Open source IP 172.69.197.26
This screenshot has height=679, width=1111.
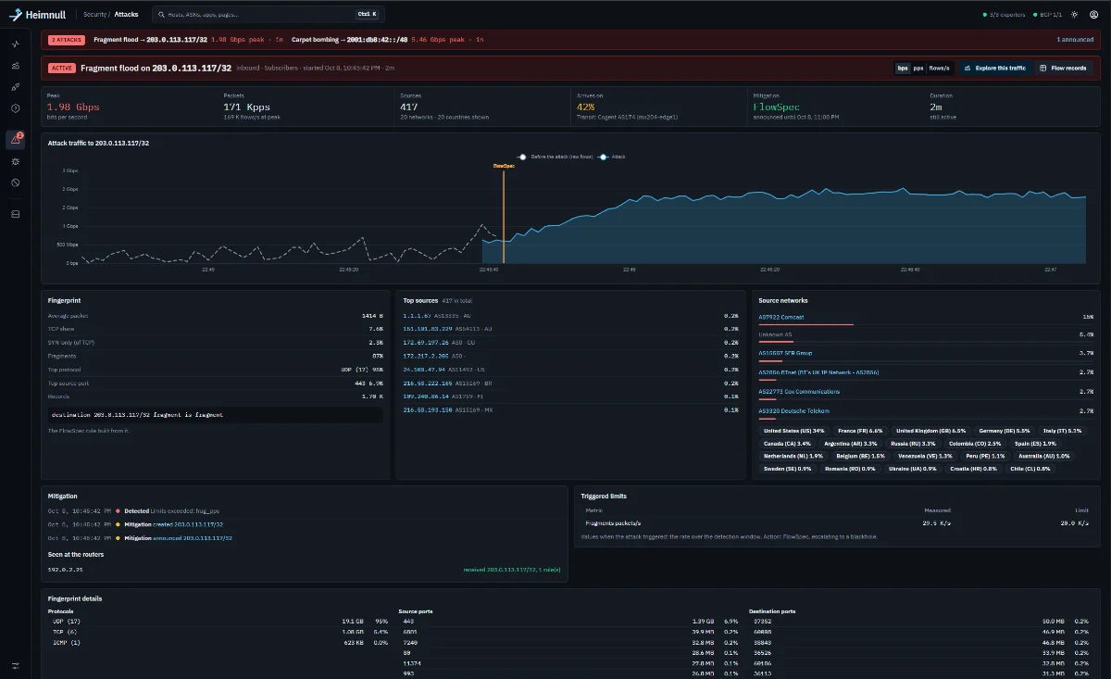427,342
